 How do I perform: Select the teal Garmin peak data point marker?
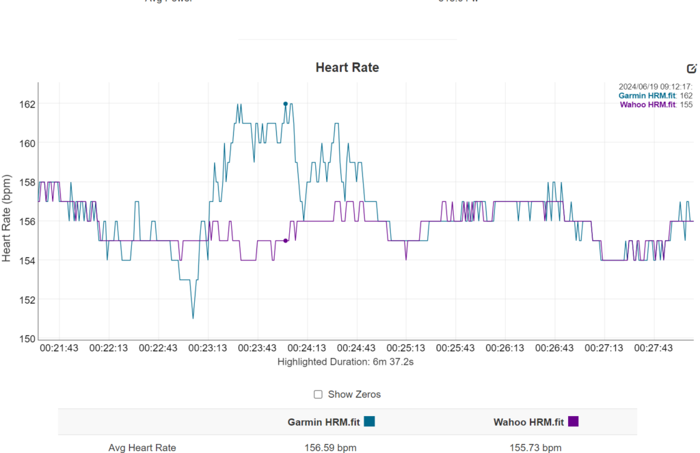[286, 104]
